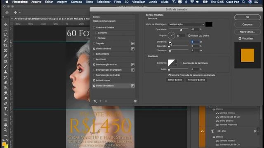
Task: Add another Traçado with its plus button
Action: click(x=133, y=44)
